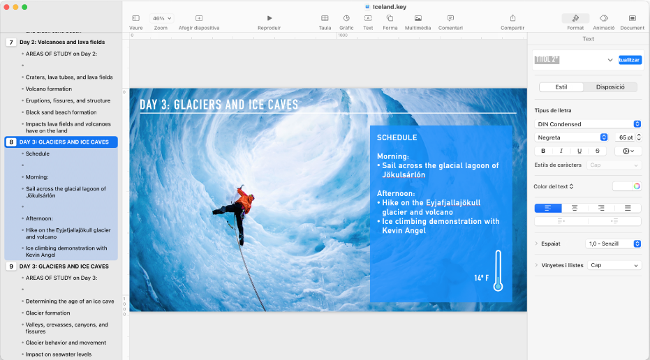Image resolution: width=650 pixels, height=360 pixels.
Task: Switch to the Disposició tab
Action: (x=610, y=87)
